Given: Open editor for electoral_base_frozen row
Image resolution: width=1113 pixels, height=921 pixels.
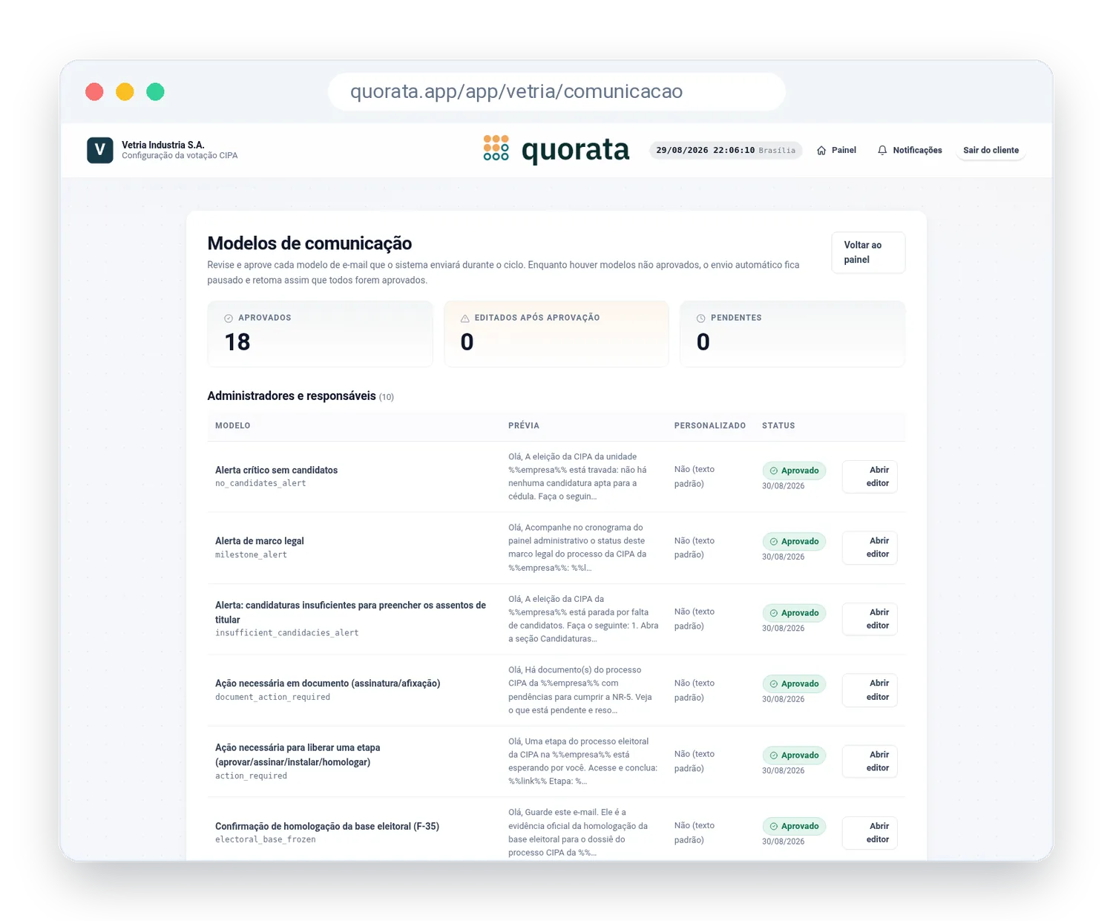Looking at the screenshot, I should 870,833.
